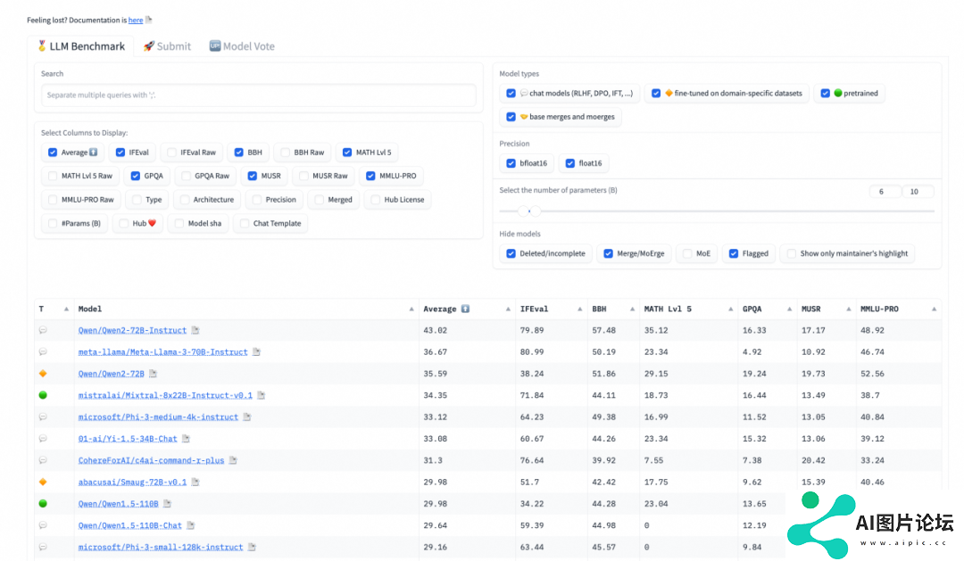The image size is (964, 561).
Task: Enable the IFEval Raw column checkbox
Action: pyautogui.click(x=172, y=153)
